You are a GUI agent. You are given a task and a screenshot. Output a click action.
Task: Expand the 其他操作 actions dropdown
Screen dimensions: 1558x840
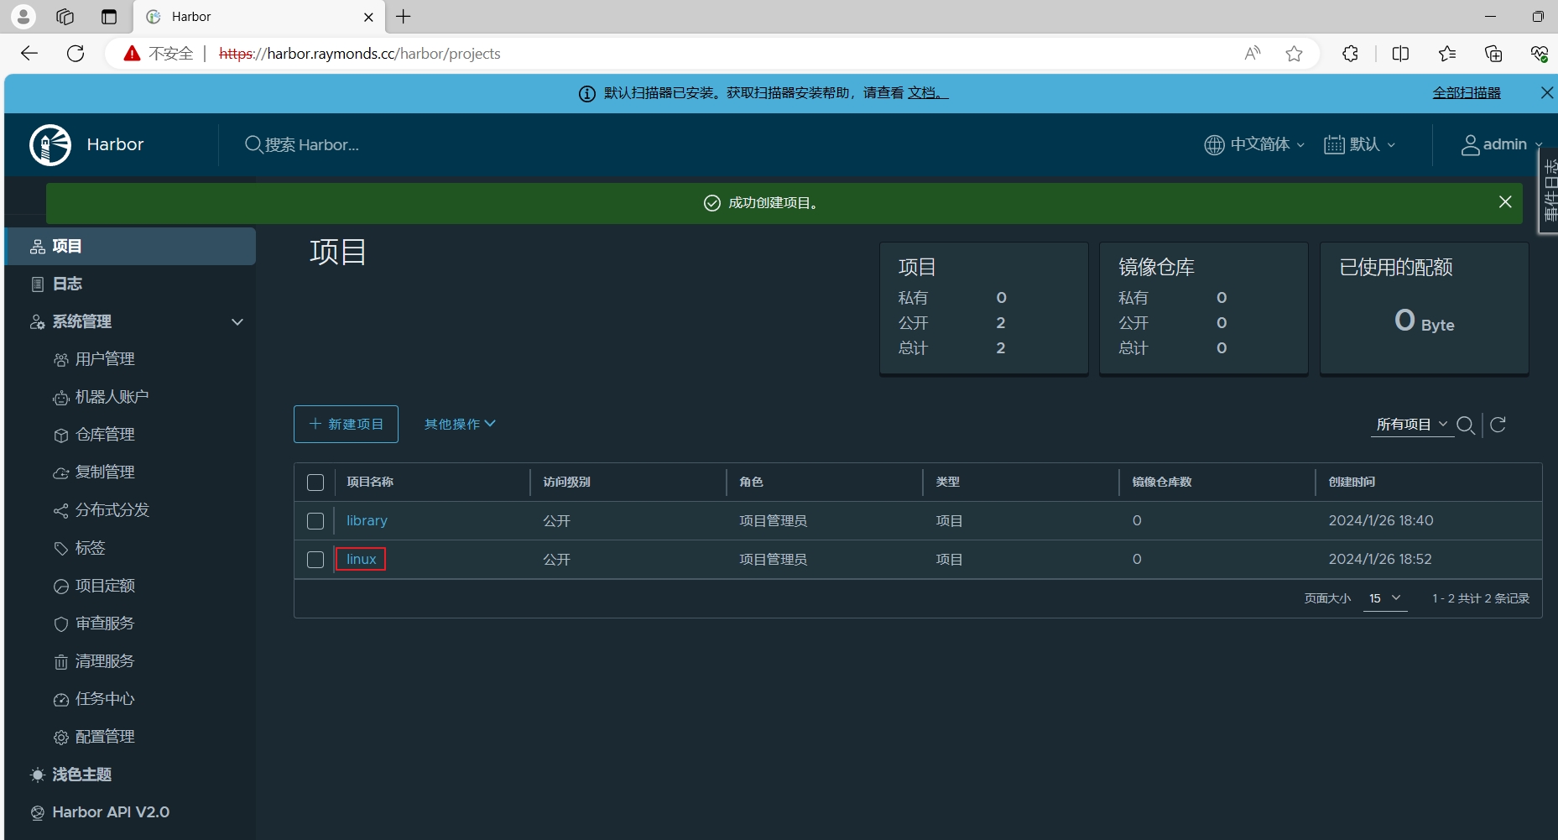(460, 425)
